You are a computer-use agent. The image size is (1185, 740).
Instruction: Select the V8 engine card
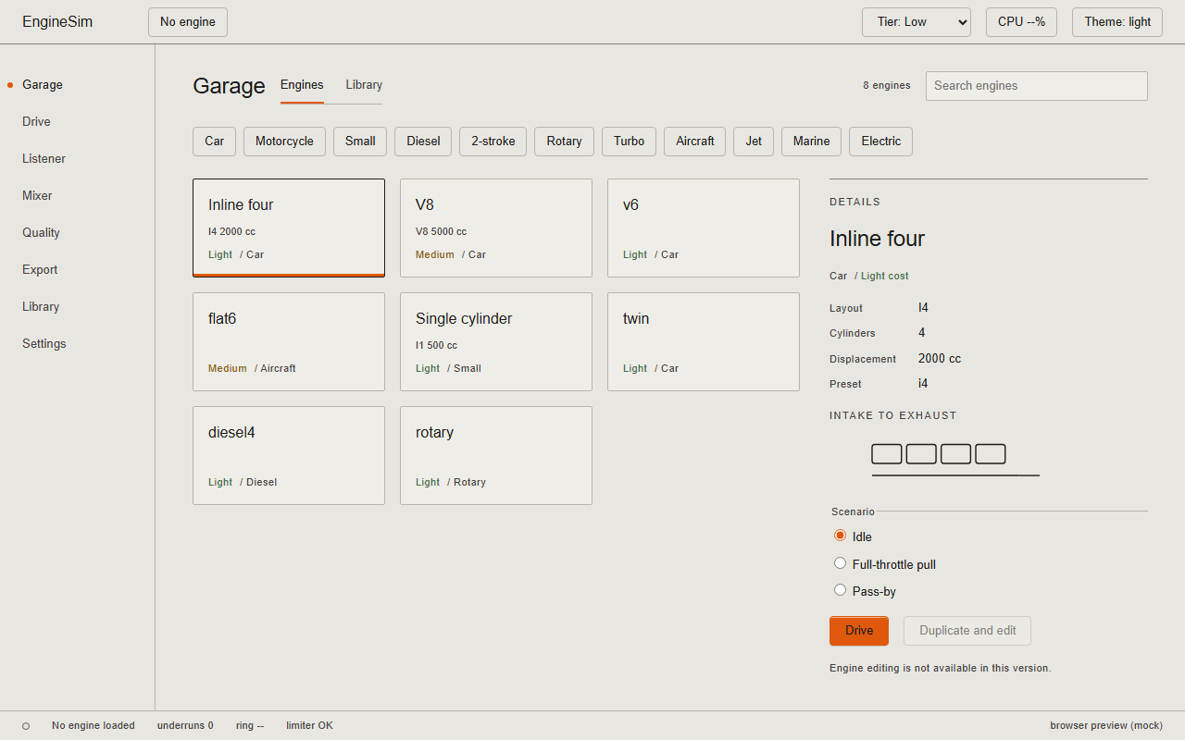click(x=496, y=228)
